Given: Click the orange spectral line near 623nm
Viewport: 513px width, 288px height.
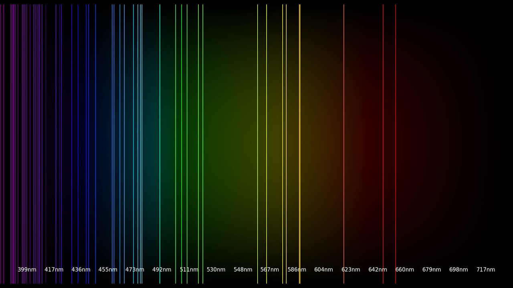Looking at the screenshot, I should tap(343, 144).
